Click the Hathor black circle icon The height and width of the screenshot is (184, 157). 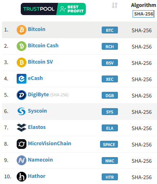[x=22, y=177]
